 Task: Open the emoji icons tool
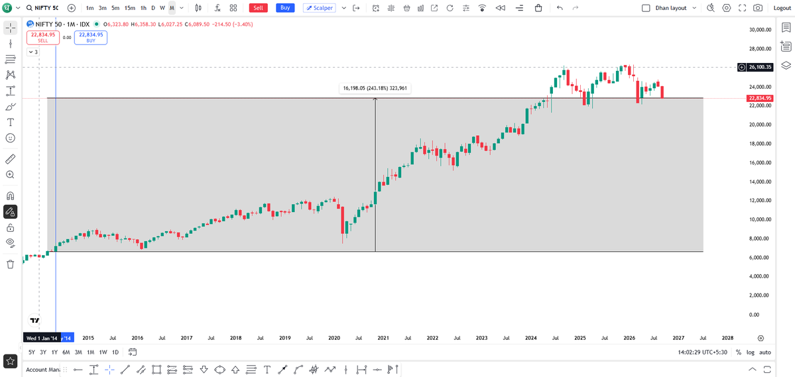point(10,138)
